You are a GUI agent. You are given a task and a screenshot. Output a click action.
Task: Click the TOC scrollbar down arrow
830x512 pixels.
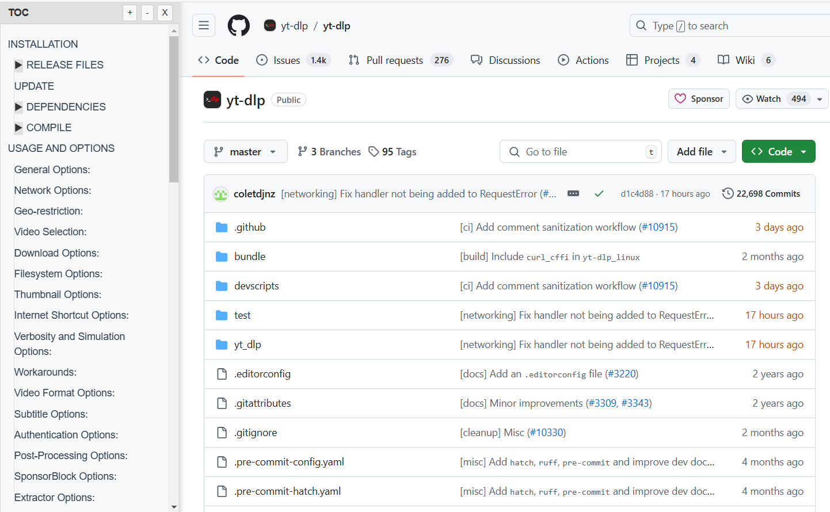click(x=174, y=507)
